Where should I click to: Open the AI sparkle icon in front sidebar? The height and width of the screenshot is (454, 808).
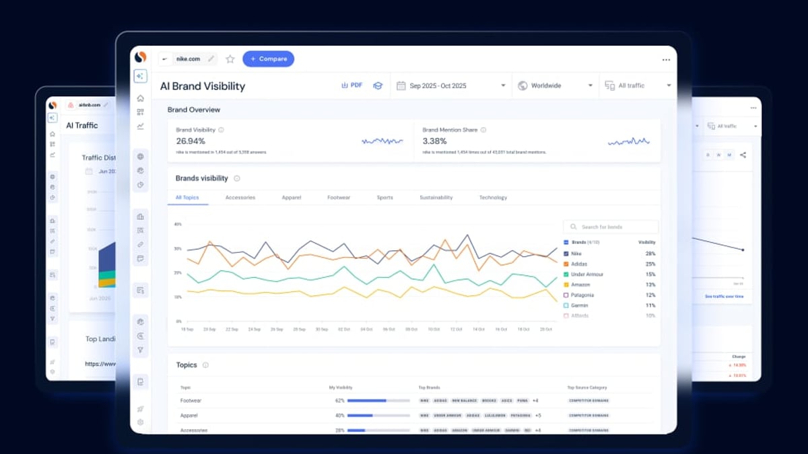point(140,76)
